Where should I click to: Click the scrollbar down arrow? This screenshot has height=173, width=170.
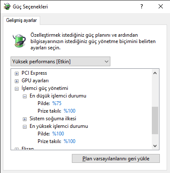pos(155,146)
